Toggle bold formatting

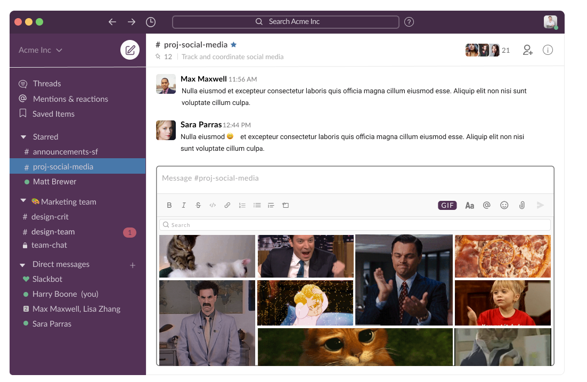169,205
